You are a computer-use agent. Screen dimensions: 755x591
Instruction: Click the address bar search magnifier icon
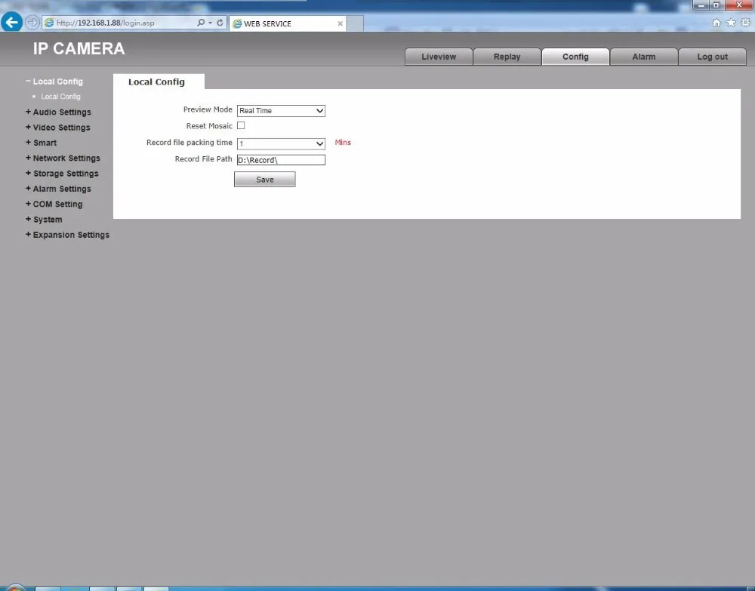(201, 23)
